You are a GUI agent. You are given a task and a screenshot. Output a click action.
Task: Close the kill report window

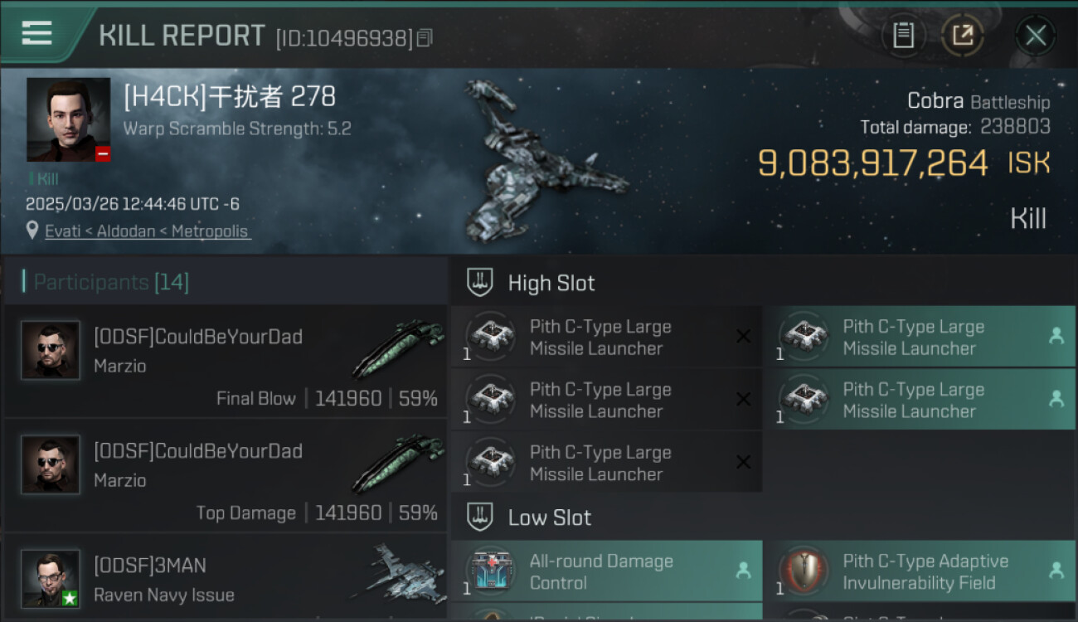tap(1035, 36)
